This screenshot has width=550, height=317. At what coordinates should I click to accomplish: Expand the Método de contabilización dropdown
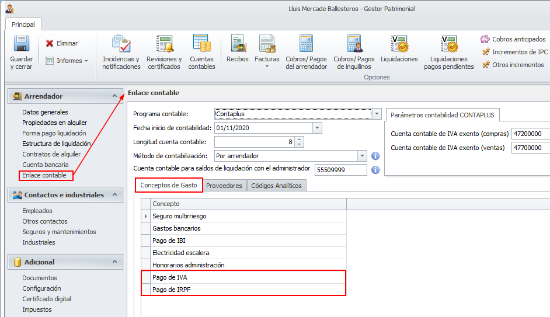pos(362,156)
